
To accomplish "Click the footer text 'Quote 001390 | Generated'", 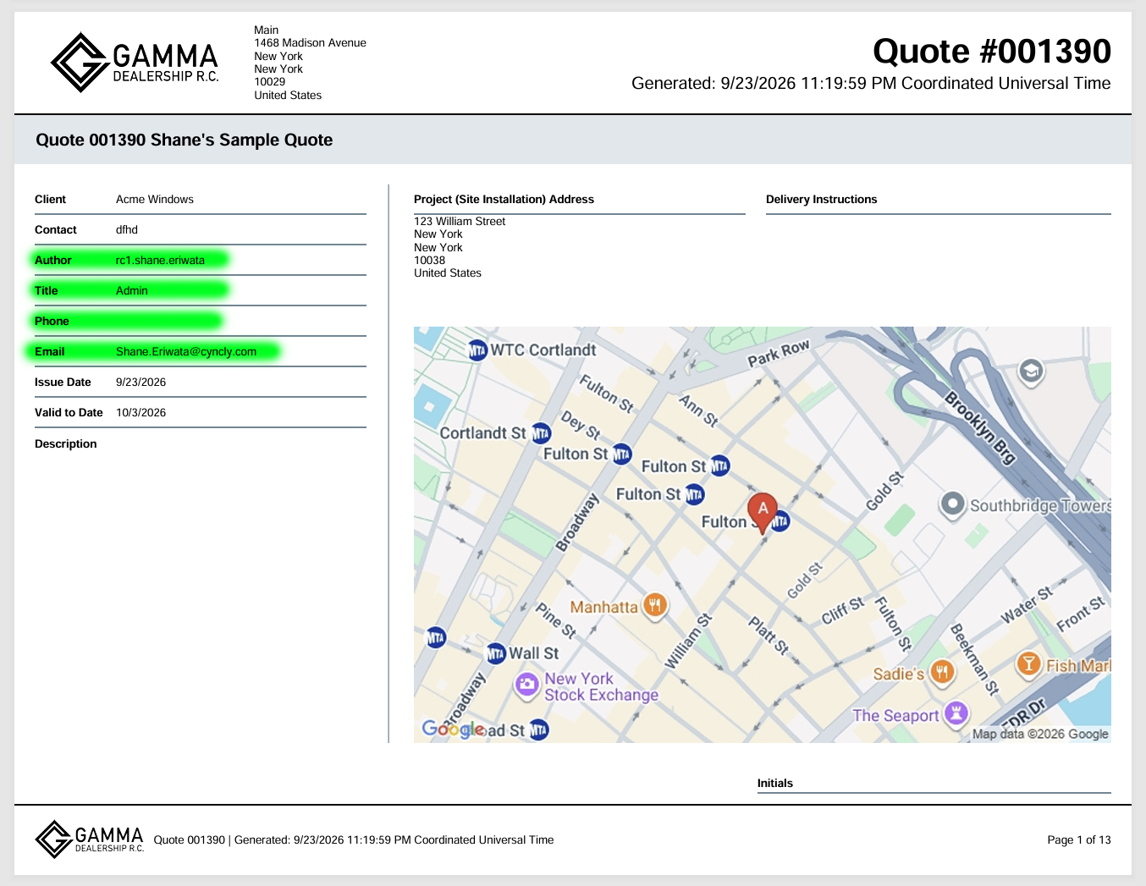I will coord(222,840).
